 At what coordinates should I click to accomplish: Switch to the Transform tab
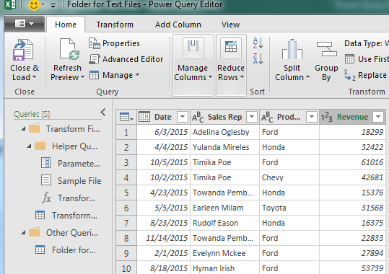tap(115, 25)
